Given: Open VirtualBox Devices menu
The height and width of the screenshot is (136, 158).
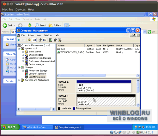Looking at the screenshot, I should tap(21, 10).
